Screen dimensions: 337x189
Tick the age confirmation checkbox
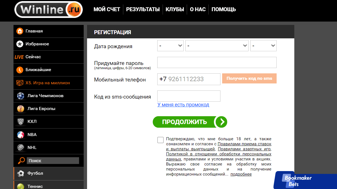(160, 140)
